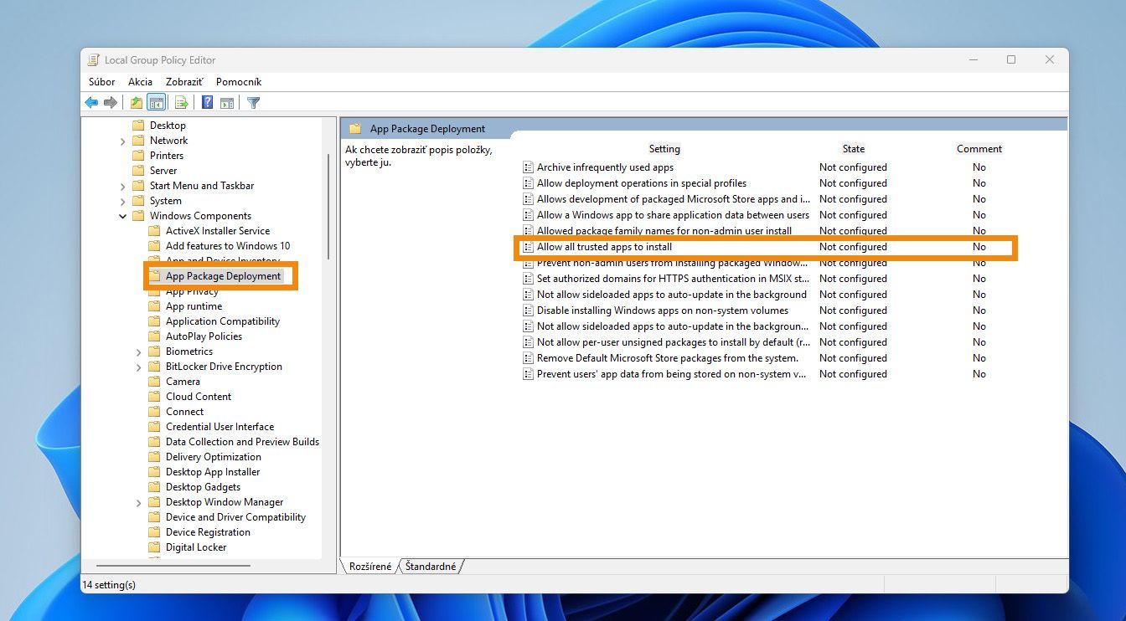Go forward with the right arrow icon
Image resolution: width=1126 pixels, height=621 pixels.
pos(110,103)
